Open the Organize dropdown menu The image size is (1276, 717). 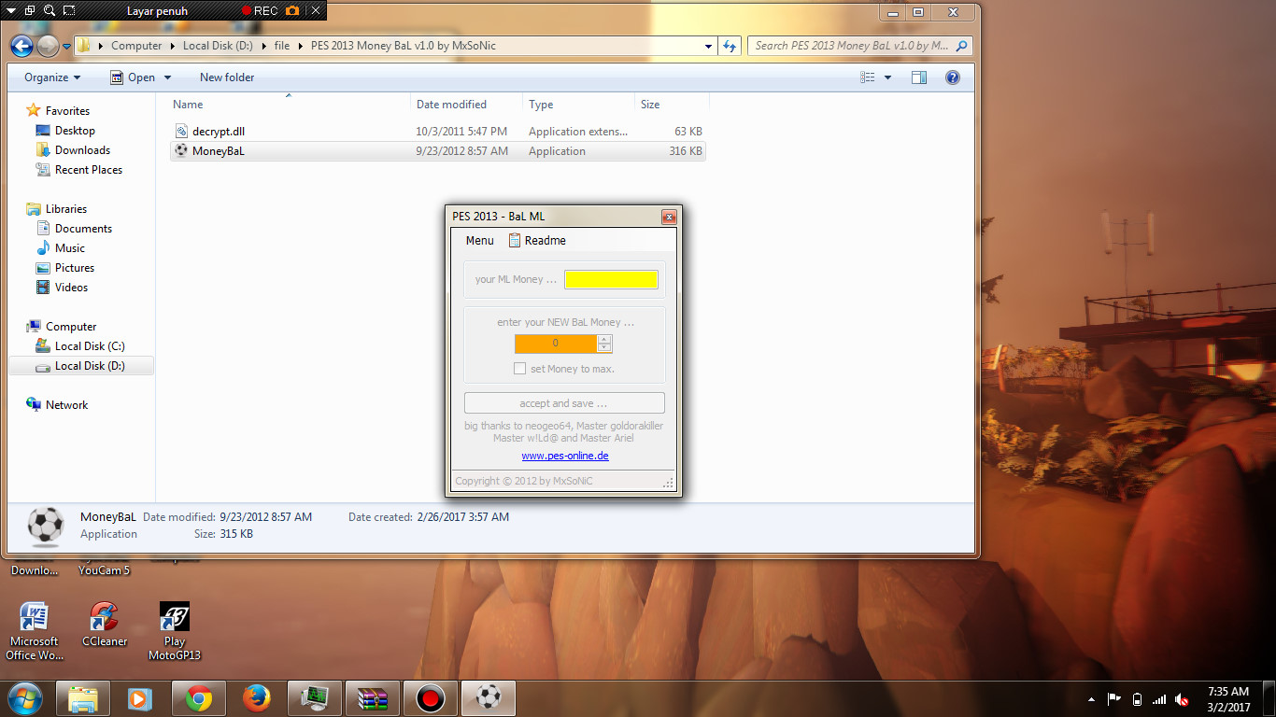52,77
